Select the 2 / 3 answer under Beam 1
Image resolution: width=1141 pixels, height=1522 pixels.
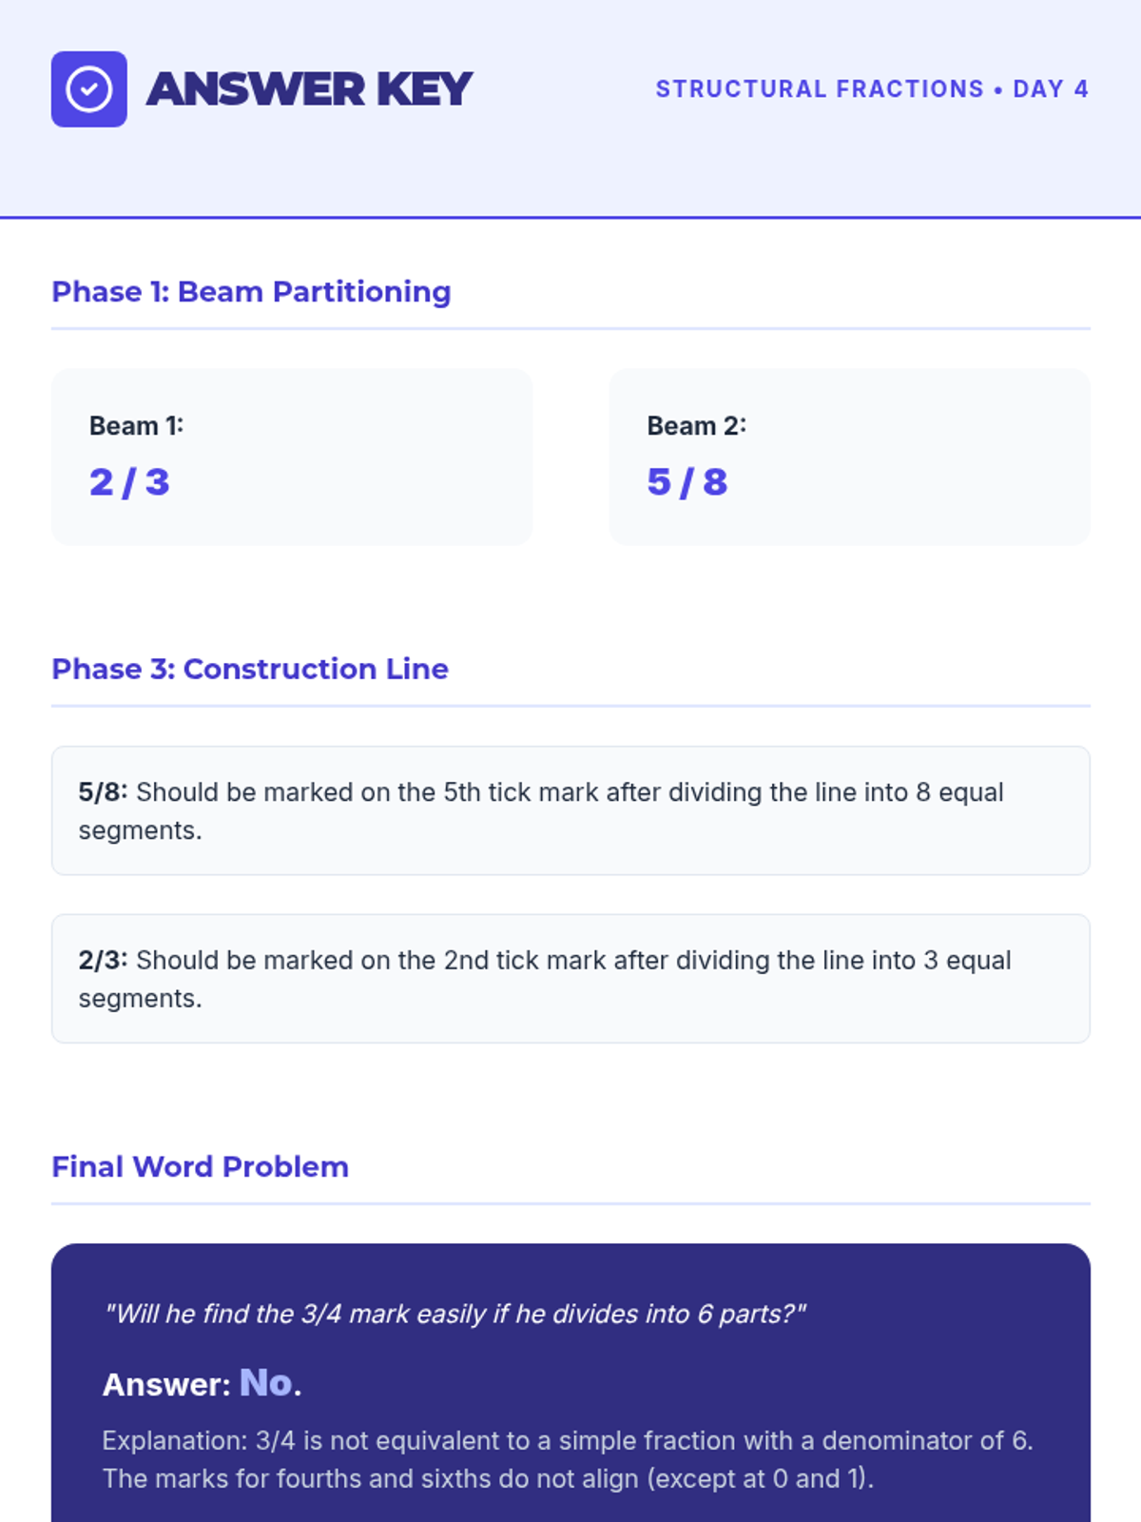coord(129,482)
